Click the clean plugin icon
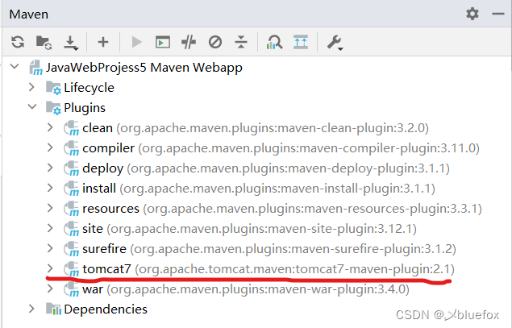This screenshot has height=328, width=512. click(71, 128)
